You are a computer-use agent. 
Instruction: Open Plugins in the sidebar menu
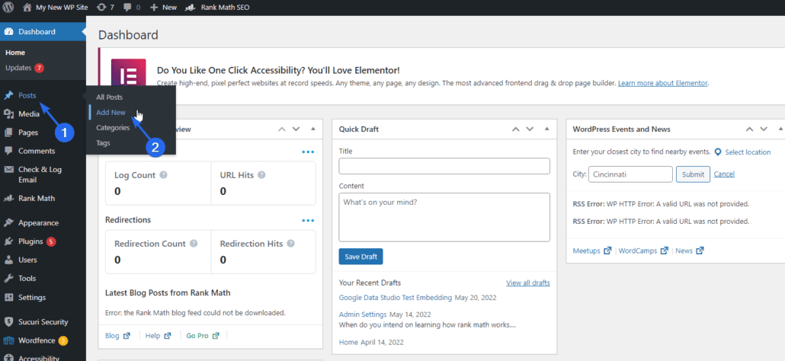click(x=31, y=241)
